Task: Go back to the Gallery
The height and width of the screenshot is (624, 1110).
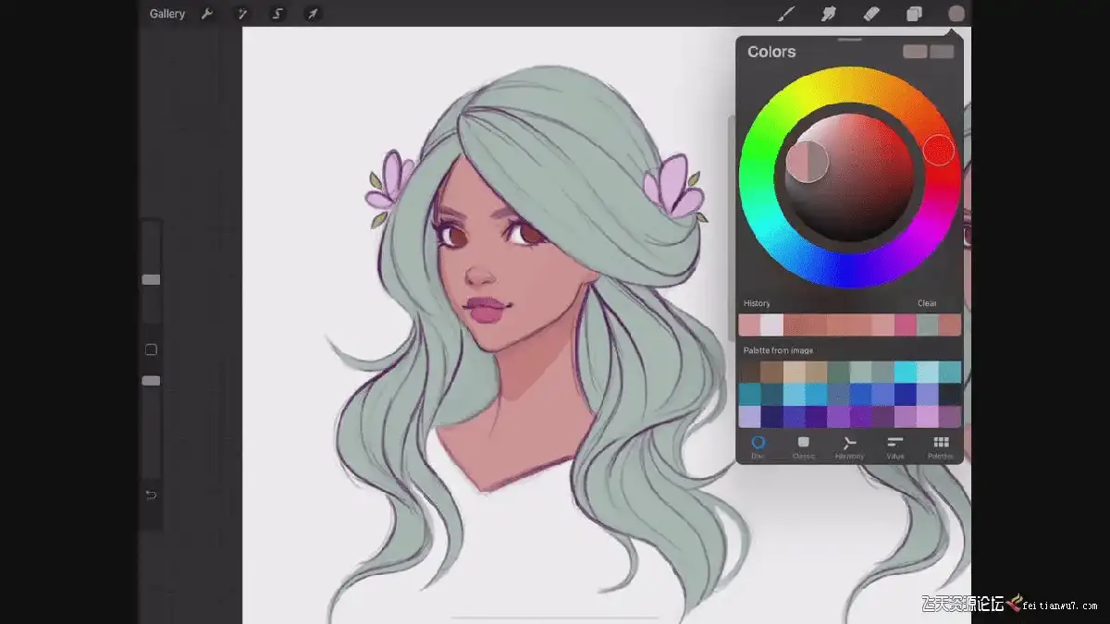Action: click(167, 14)
